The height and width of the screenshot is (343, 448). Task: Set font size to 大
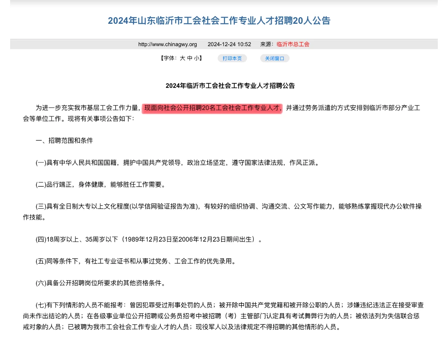pos(182,58)
